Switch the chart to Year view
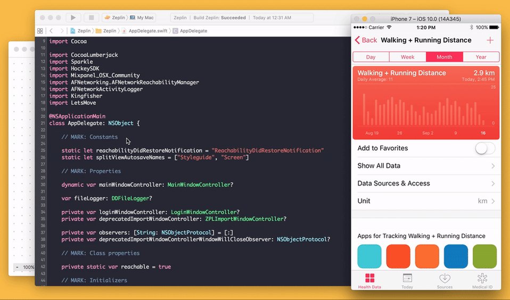This screenshot has height=300, width=510. tap(481, 57)
